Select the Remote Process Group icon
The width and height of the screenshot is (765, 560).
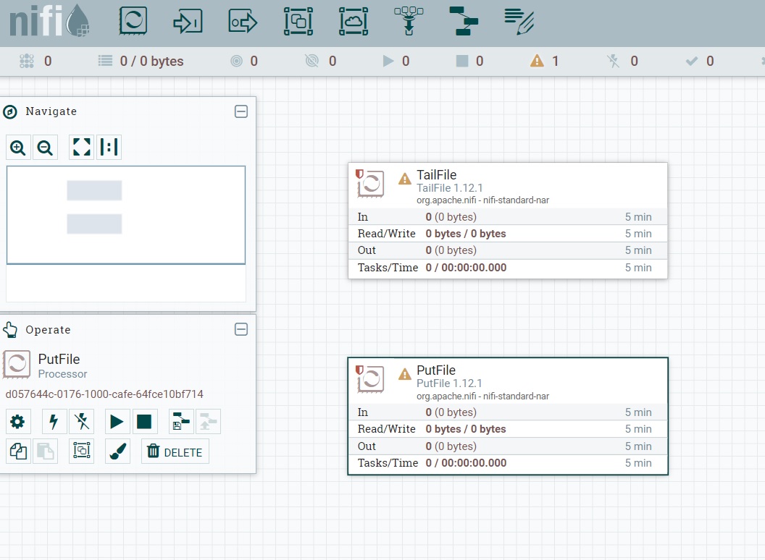pyautogui.click(x=354, y=22)
